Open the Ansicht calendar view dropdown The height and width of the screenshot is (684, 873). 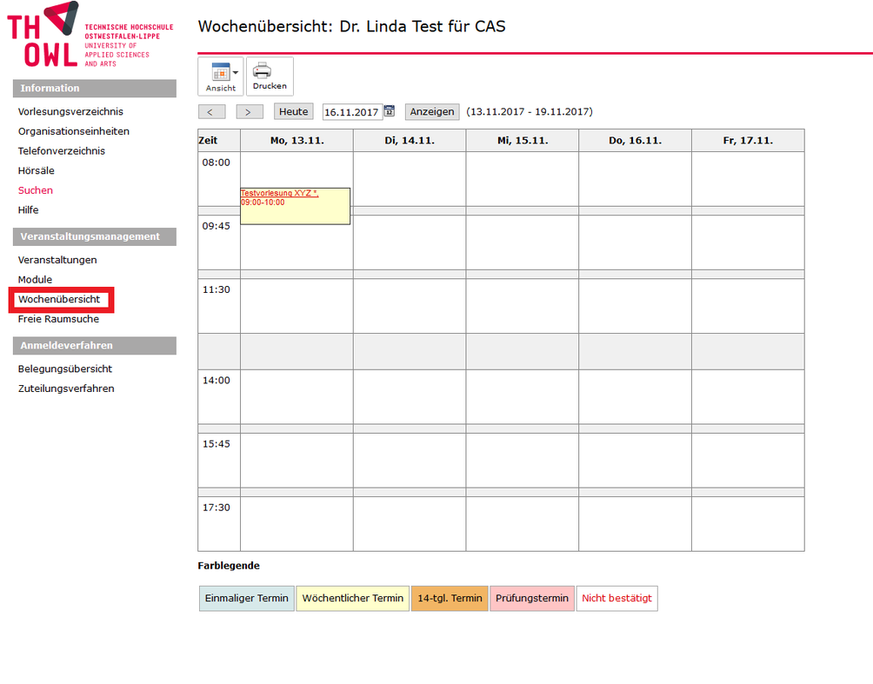click(221, 76)
